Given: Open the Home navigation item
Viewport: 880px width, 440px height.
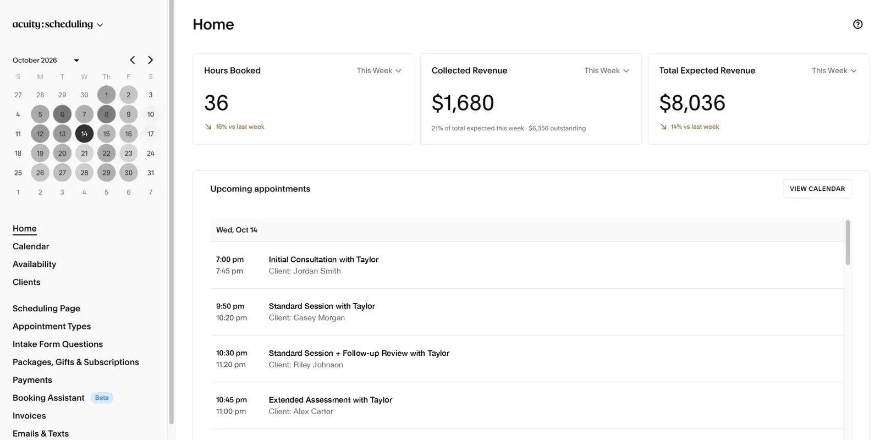Looking at the screenshot, I should coord(25,228).
